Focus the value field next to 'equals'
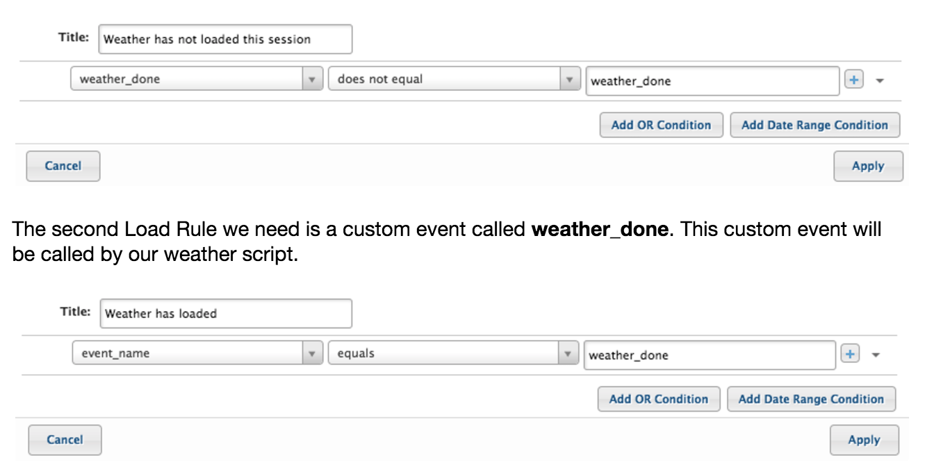This screenshot has width=941, height=472. (710, 355)
